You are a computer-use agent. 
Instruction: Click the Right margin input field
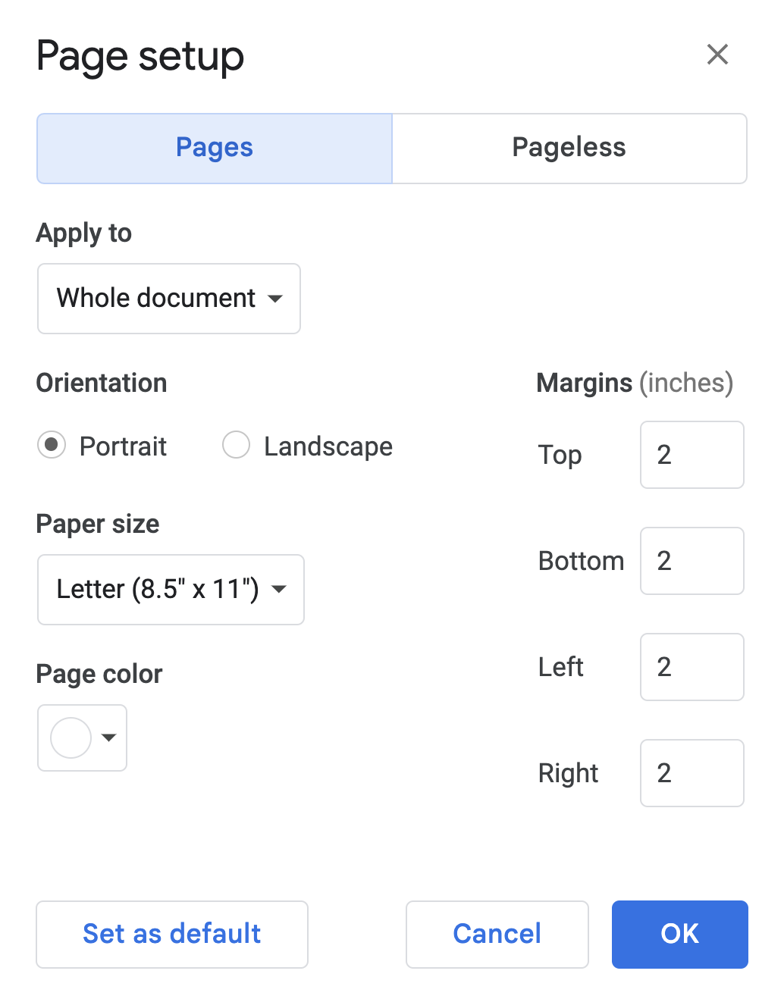tap(692, 773)
